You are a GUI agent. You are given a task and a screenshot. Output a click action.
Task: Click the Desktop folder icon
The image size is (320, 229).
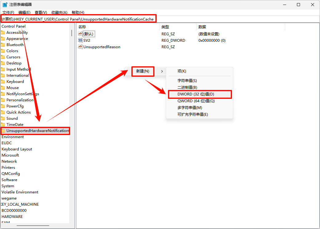point(4,63)
